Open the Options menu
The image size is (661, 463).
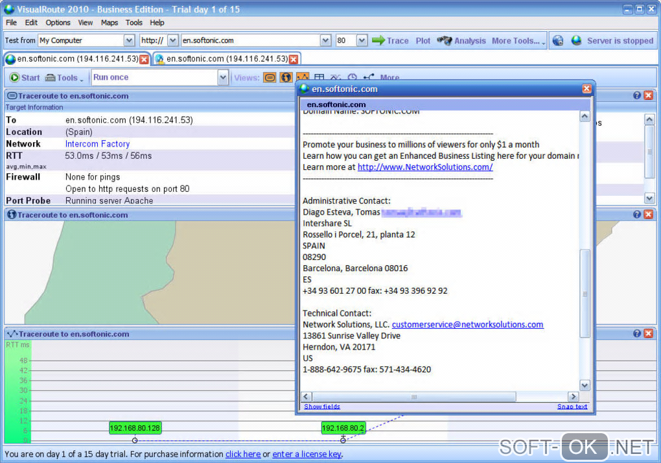58,23
